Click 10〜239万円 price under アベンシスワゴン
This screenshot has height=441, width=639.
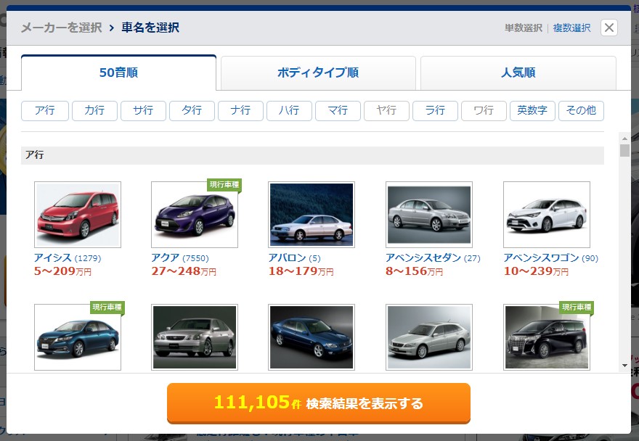[536, 271]
